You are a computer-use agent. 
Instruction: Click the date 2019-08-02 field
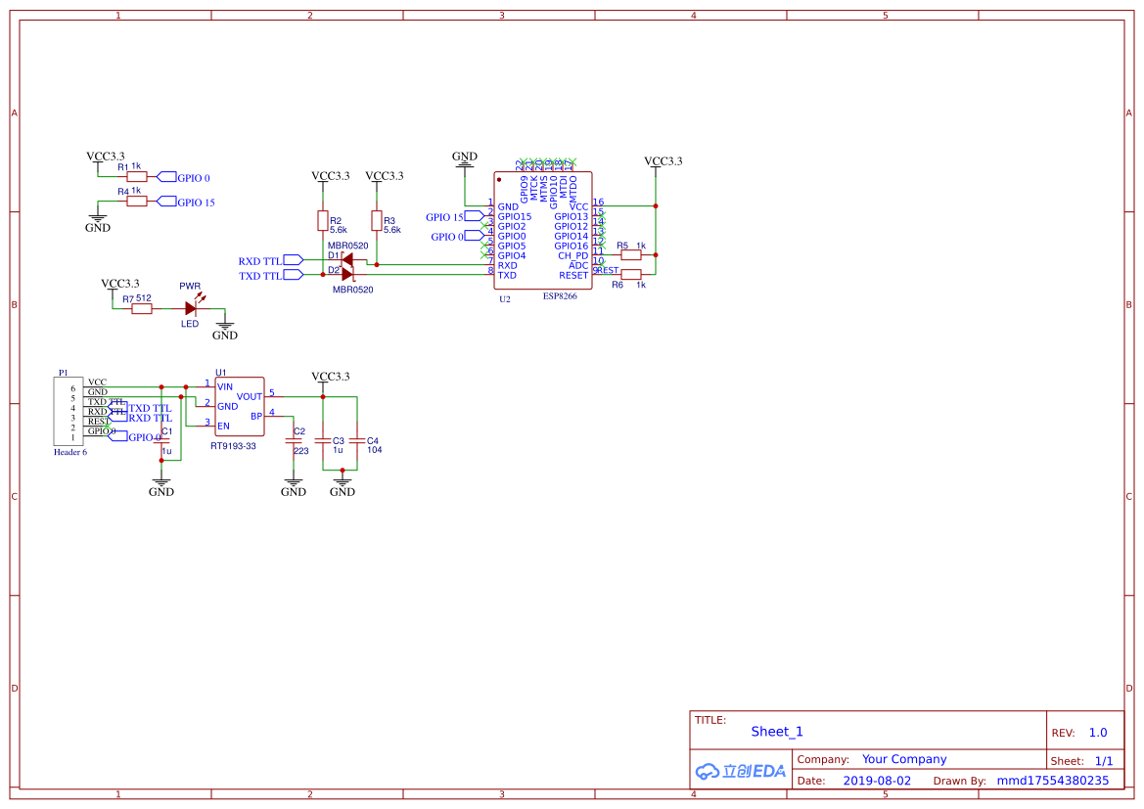tap(877, 781)
